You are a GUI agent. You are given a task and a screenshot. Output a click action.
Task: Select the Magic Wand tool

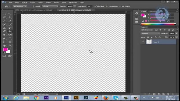(x=10, y=17)
